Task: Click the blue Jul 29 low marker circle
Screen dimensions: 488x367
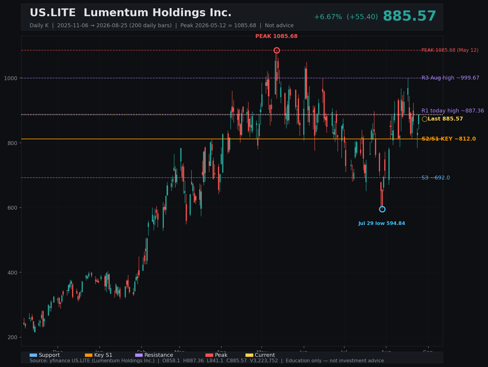Action: tap(382, 209)
